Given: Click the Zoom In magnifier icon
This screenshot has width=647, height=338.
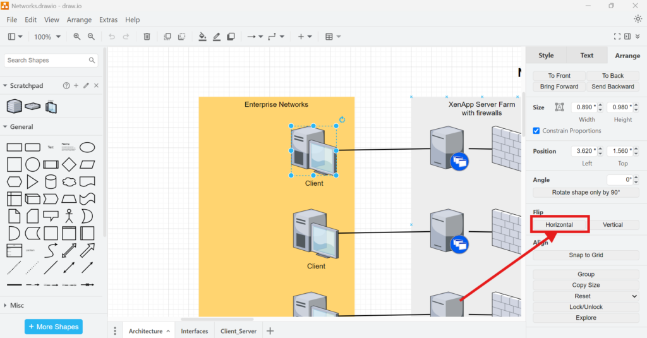Looking at the screenshot, I should click(76, 37).
